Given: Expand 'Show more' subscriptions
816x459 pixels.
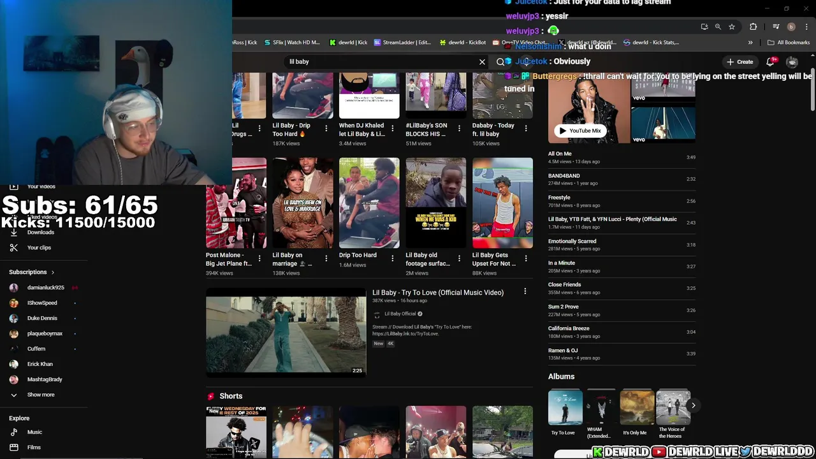Looking at the screenshot, I should [41, 395].
